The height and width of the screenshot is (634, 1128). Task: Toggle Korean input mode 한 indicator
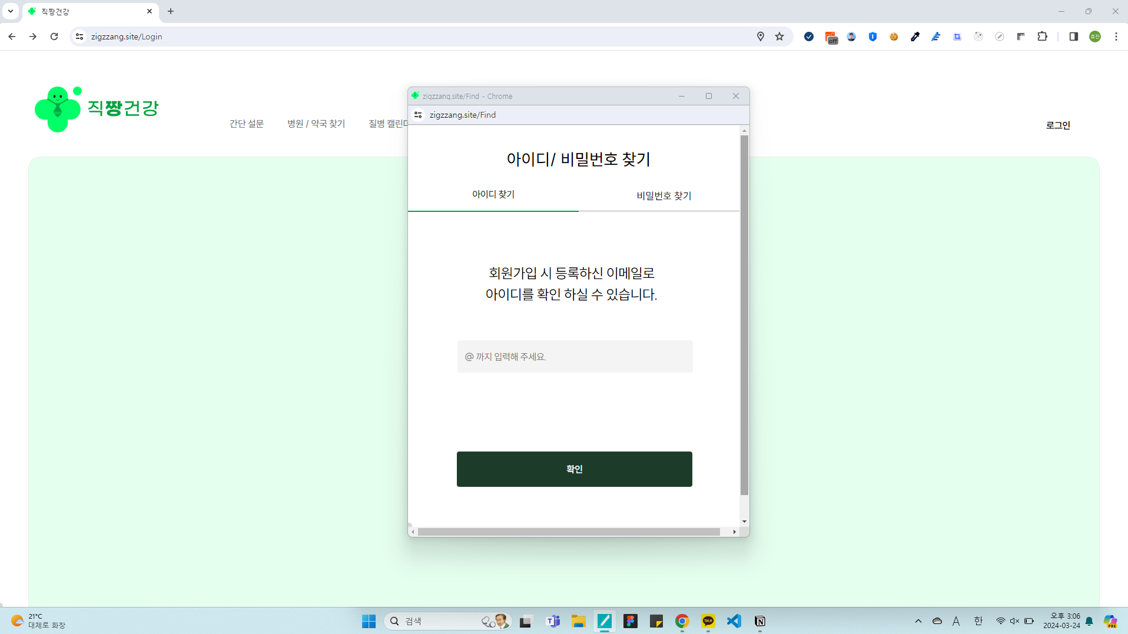point(978,621)
